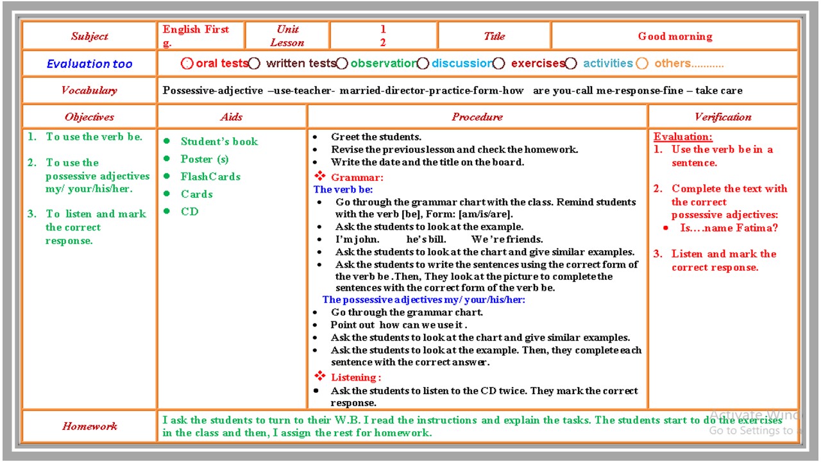This screenshot has width=821, height=462.
Task: Click 'Is….name Fatima?' bullet
Action: point(728,228)
